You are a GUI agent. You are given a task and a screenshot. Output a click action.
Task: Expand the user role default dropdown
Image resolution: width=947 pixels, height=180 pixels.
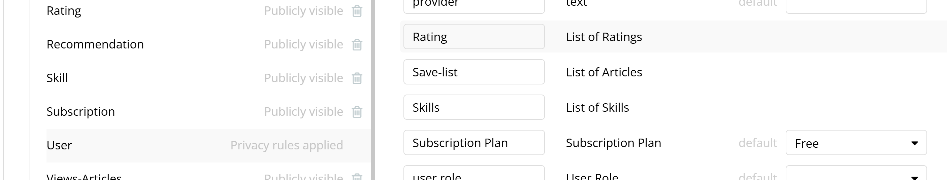tap(856, 175)
